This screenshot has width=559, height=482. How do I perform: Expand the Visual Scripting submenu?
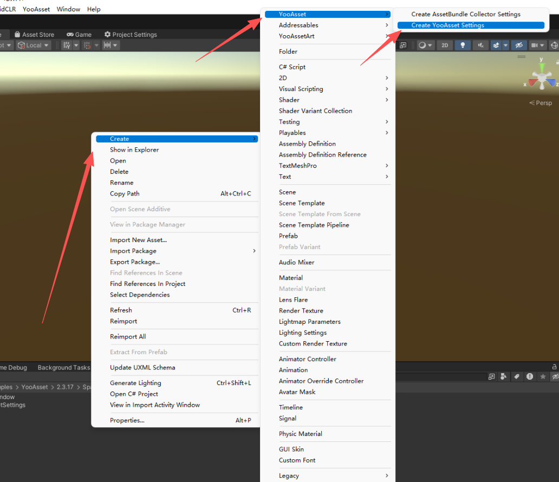pos(328,89)
